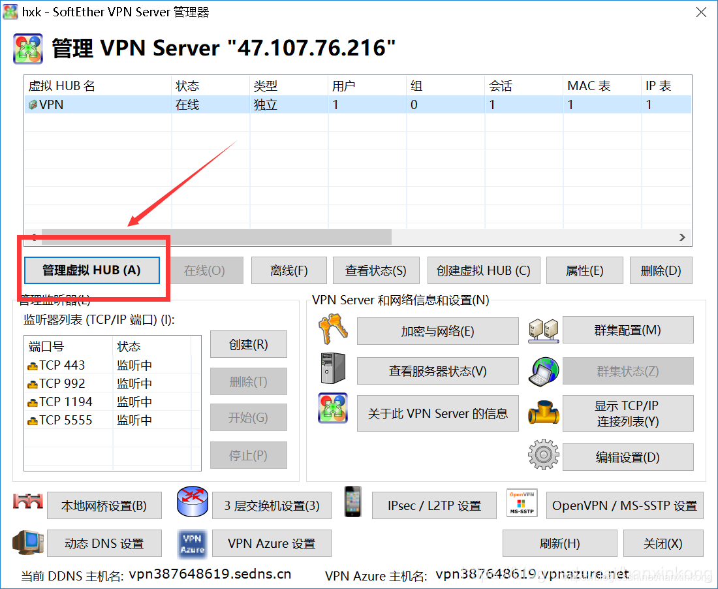Viewport: 718px width, 589px height.
Task: Open hub 属性(E)
Action: tap(585, 270)
